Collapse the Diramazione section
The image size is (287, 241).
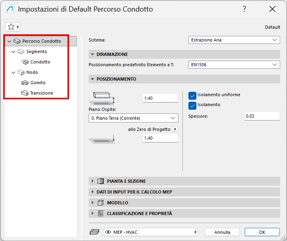pos(93,54)
